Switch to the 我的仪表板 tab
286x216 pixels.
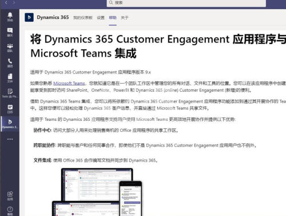83,18
